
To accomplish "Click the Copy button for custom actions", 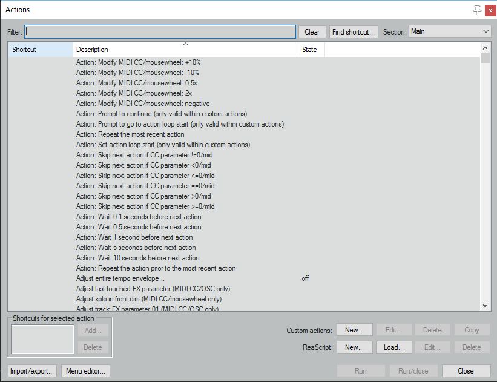I will point(472,329).
